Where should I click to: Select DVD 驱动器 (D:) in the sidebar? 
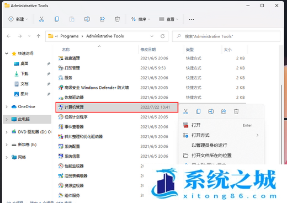[x=35, y=132]
